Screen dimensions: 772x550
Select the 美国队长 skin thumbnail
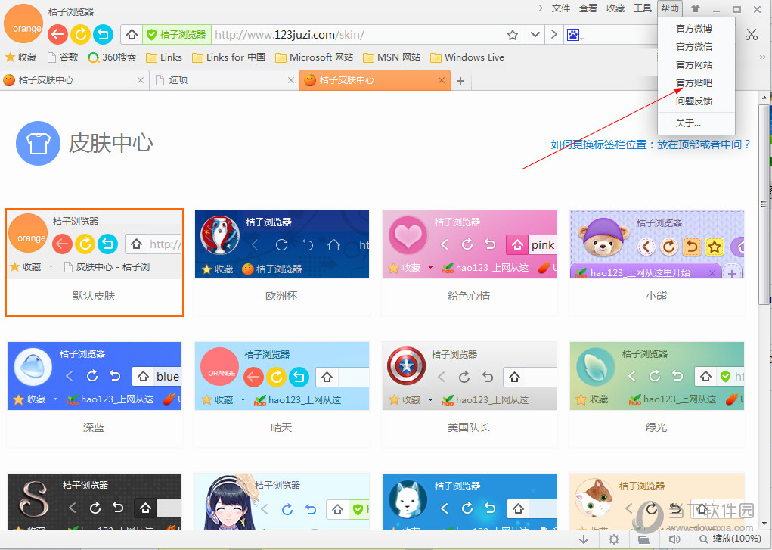(x=469, y=375)
